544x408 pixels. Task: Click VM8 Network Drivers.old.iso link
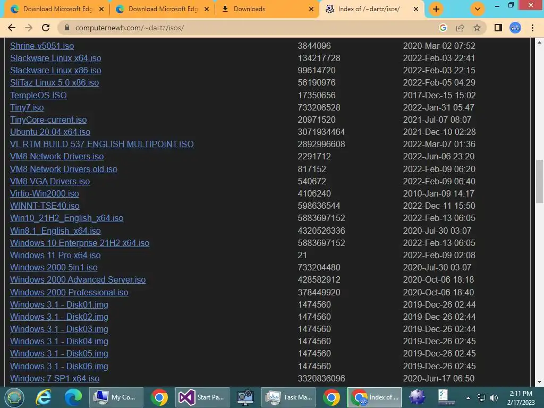64,169
